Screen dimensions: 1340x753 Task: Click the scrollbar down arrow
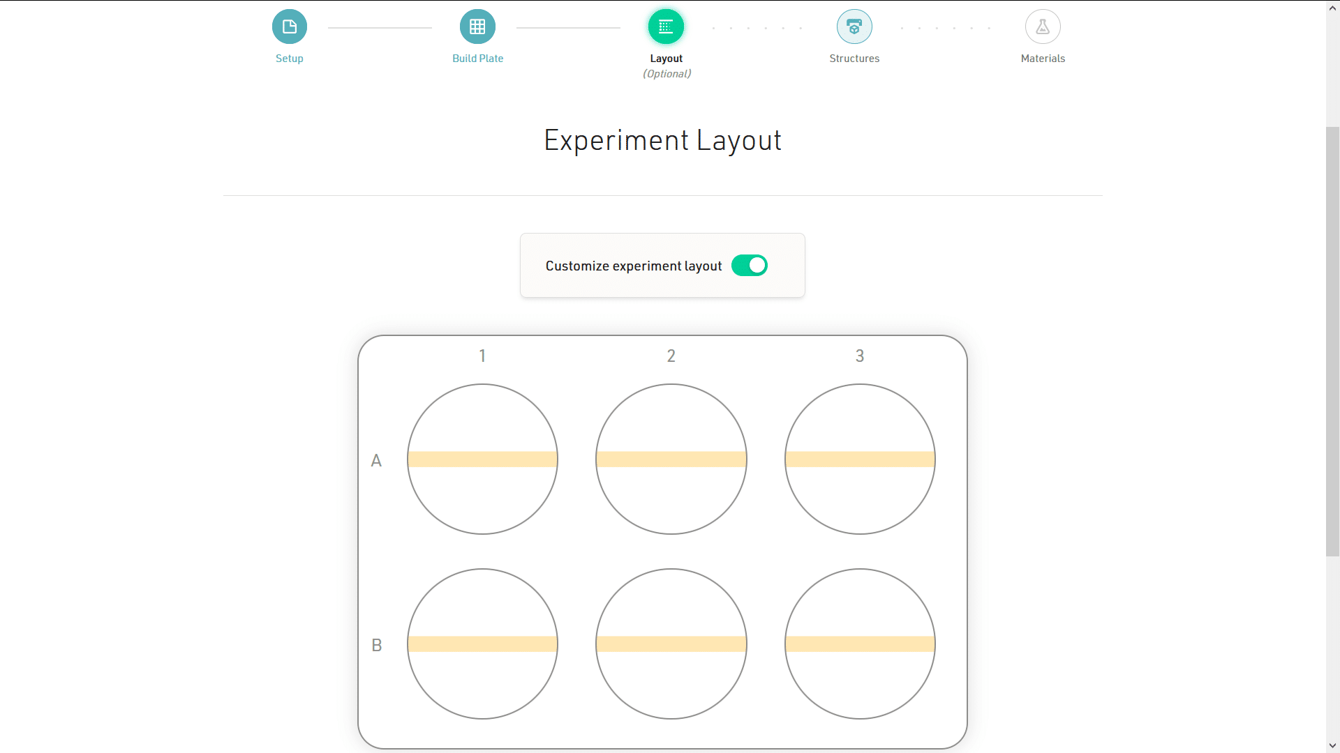[x=1332, y=745]
